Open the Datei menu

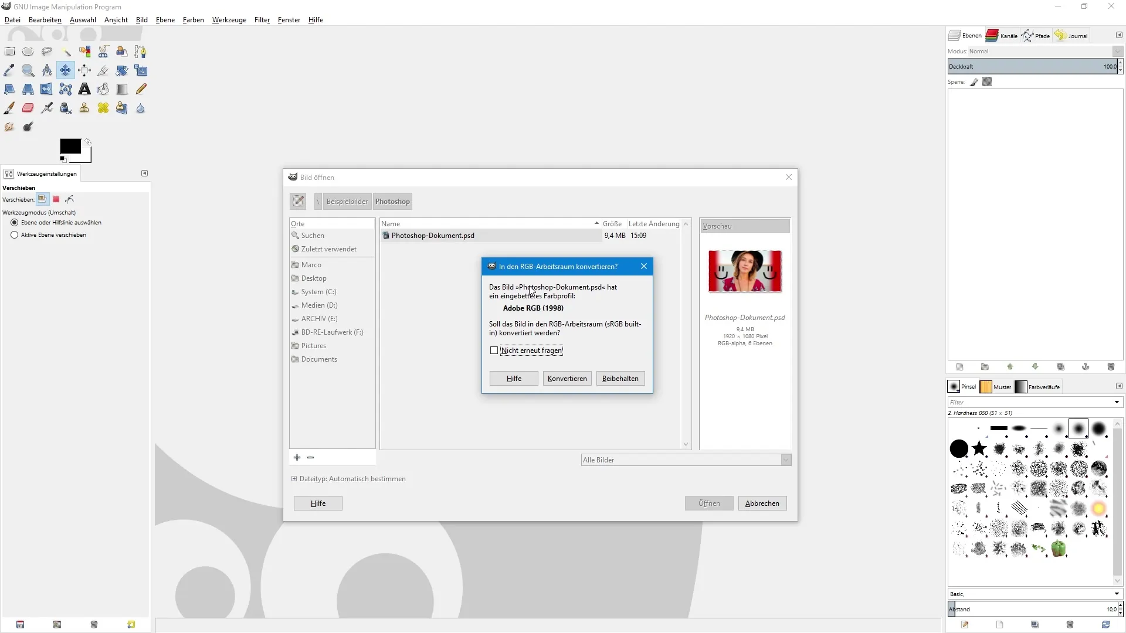(12, 20)
